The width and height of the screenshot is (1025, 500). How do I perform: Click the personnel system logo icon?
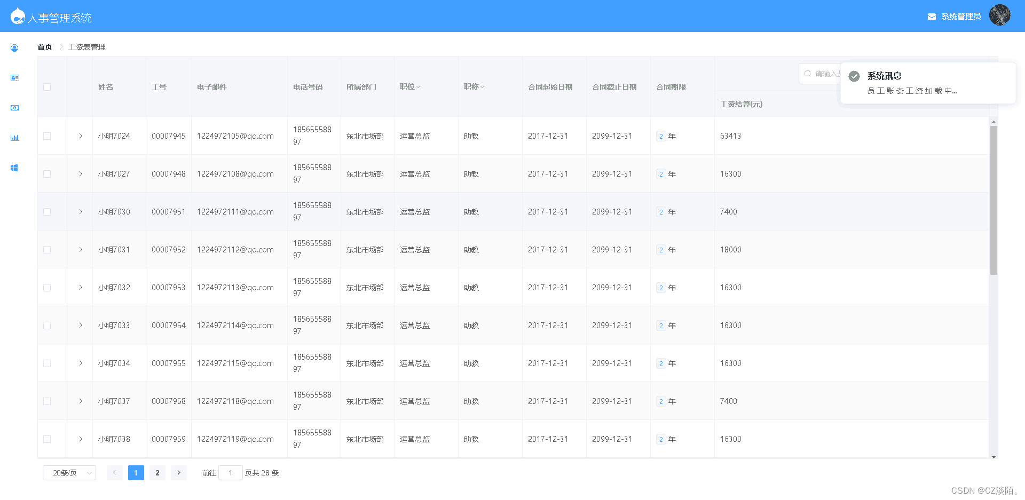point(18,16)
